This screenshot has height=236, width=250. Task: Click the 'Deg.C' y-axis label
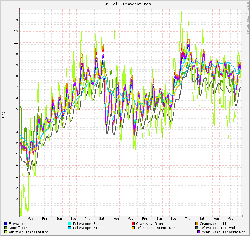click(x=3, y=113)
